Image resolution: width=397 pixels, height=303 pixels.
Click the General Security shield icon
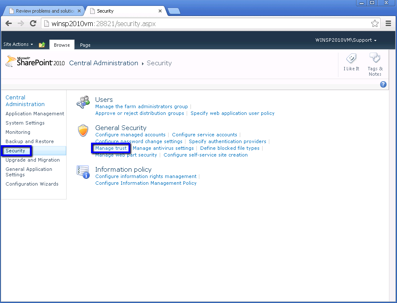[83, 130]
